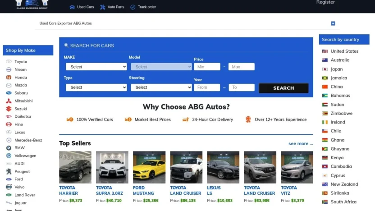Click the Honda brand logo icon
Screen dimensions: 375x211
(9, 77)
